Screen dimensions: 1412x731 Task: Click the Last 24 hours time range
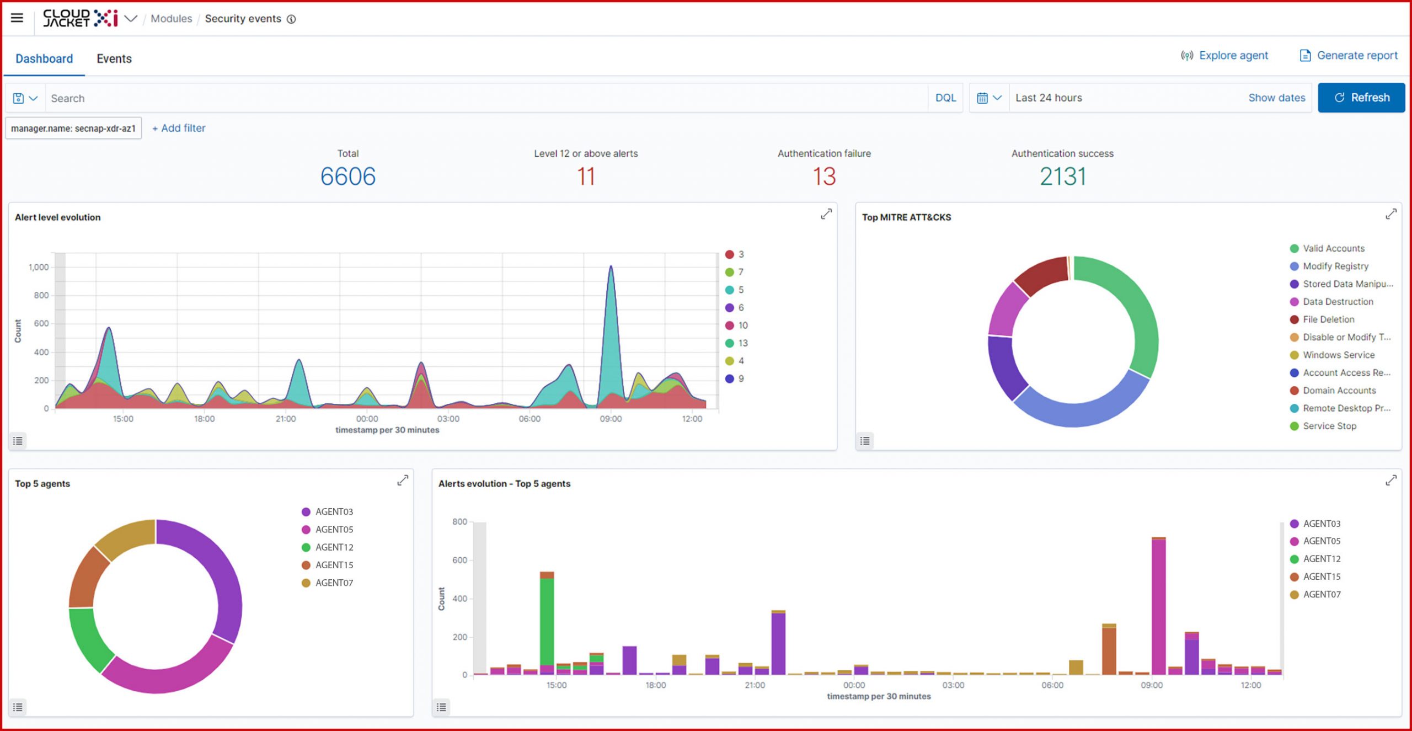[x=1049, y=98]
